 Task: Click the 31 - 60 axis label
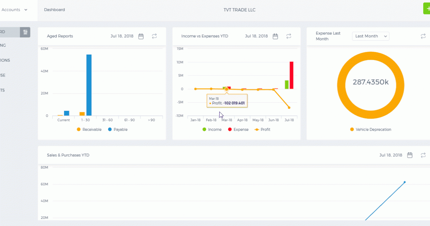click(107, 120)
